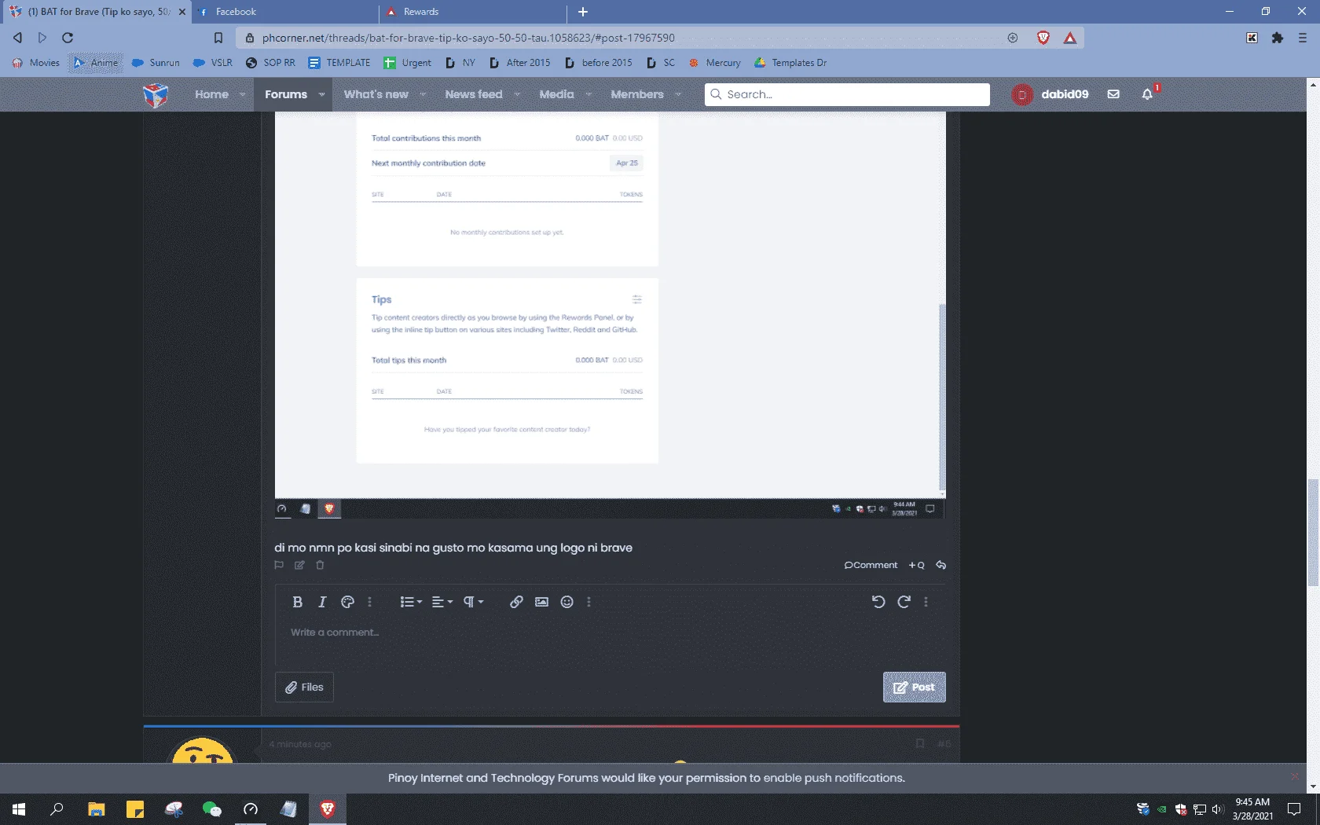Open text alignment dropdown in editor
The width and height of the screenshot is (1320, 825).
(442, 602)
